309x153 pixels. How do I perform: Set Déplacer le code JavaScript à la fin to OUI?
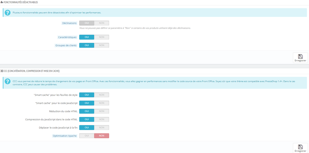pos(87,128)
